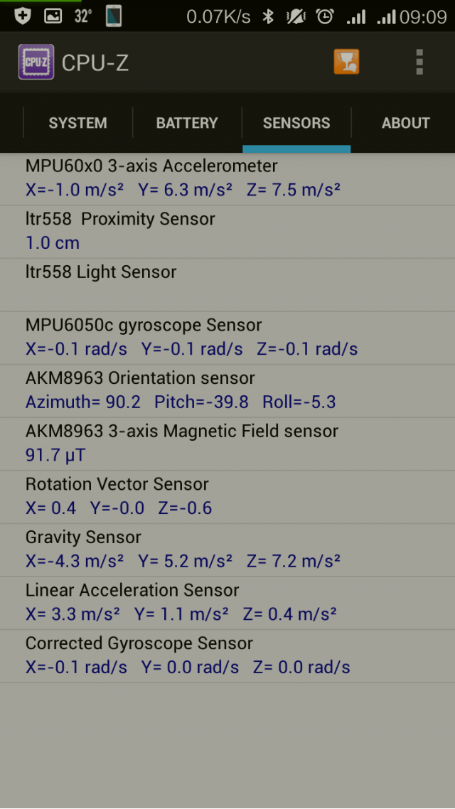This screenshot has width=455, height=809.
Task: Switch to the BATTERY tab
Action: 187,123
